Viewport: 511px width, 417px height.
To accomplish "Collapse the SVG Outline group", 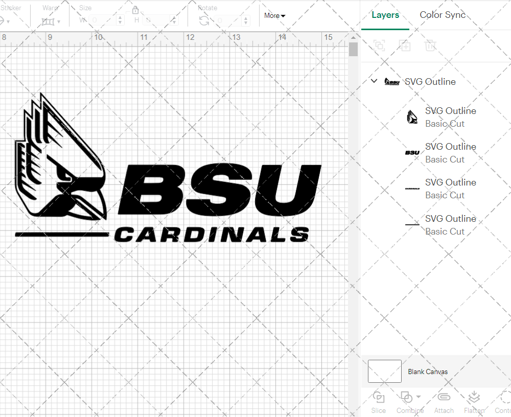I will pyautogui.click(x=374, y=81).
